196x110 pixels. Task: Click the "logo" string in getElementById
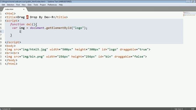[78, 28]
